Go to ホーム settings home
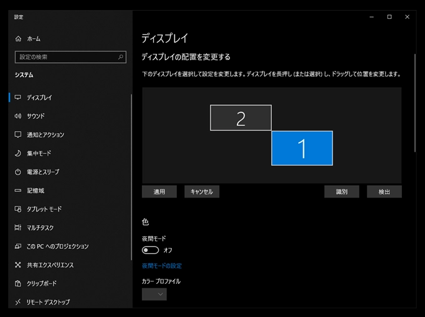This screenshot has width=425, height=317. point(34,39)
